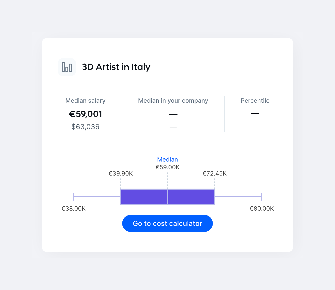335x290 pixels.
Task: Click the €38.00K minimum salary label
Action: pyautogui.click(x=74, y=209)
